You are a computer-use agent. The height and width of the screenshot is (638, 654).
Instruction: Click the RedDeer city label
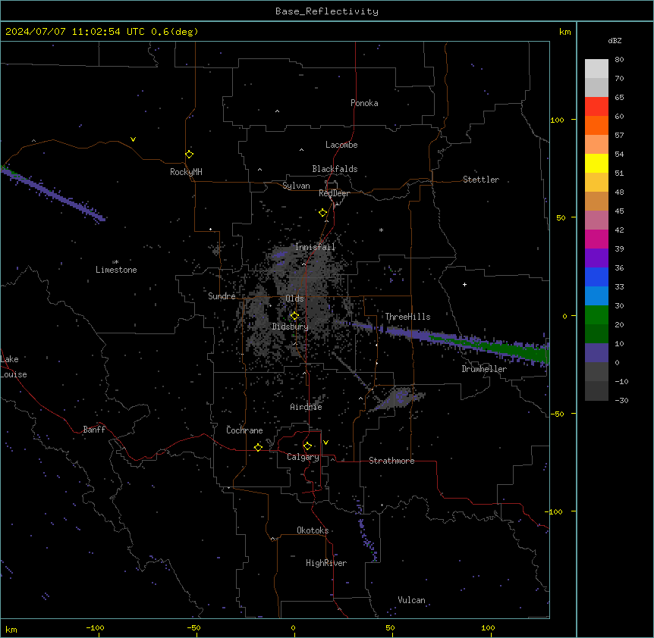[x=334, y=193]
